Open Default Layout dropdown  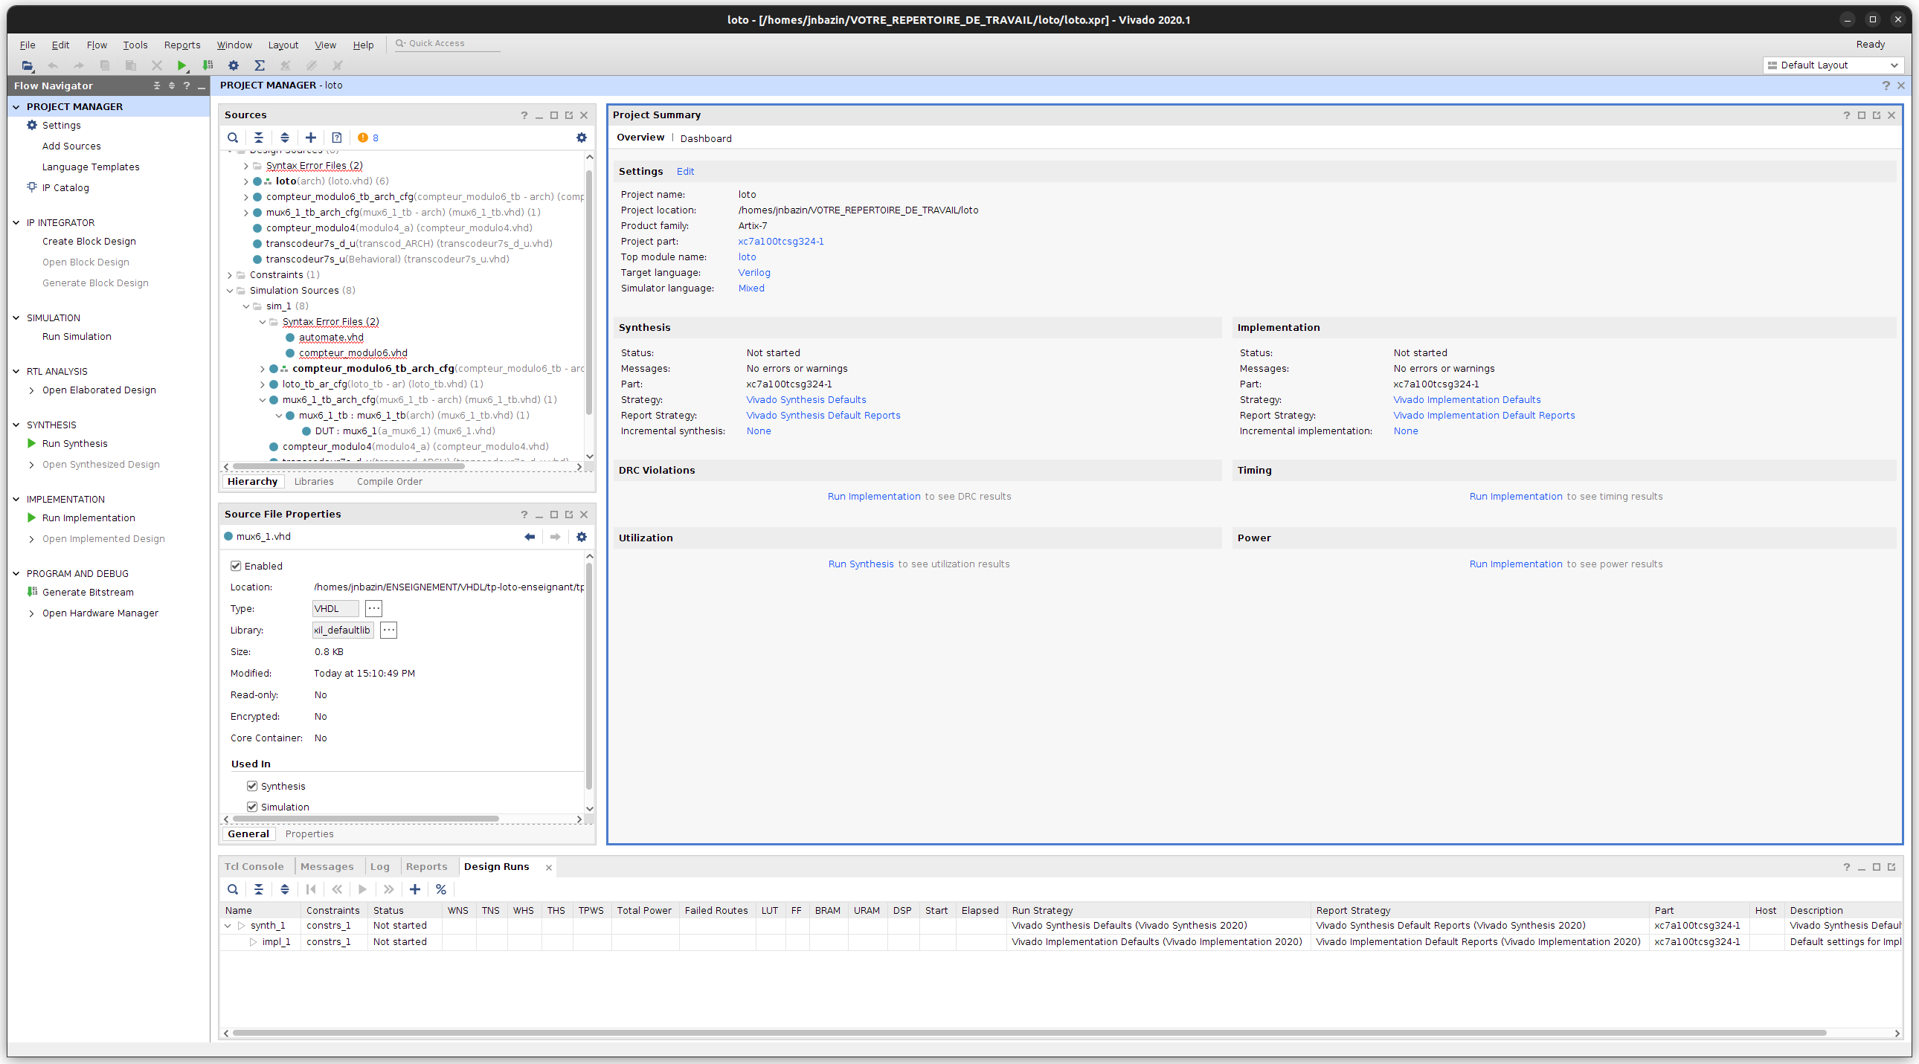click(1833, 65)
